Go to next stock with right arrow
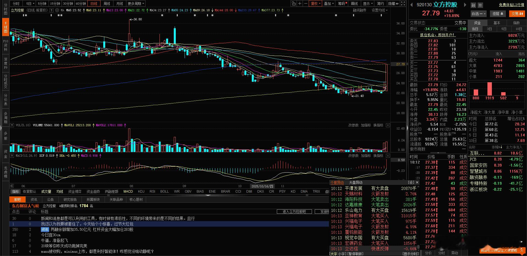 (465, 5)
